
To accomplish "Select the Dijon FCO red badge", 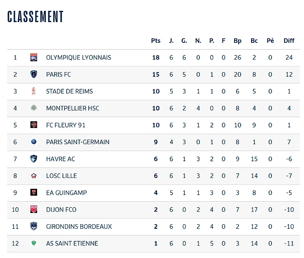I will [x=34, y=210].
